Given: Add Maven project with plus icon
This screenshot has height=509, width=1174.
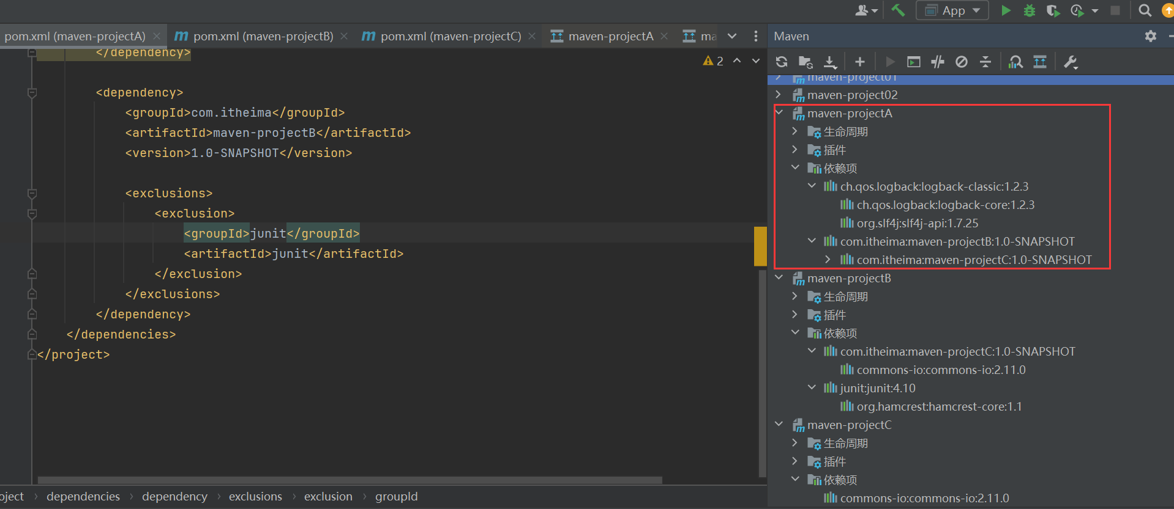Looking at the screenshot, I should 860,62.
